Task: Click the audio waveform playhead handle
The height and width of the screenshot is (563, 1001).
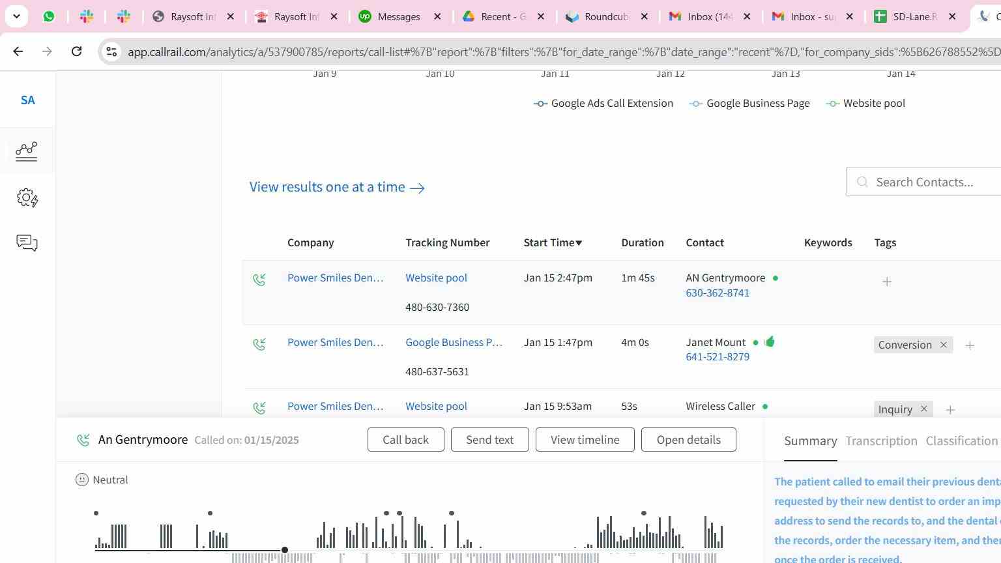Action: pyautogui.click(x=285, y=550)
